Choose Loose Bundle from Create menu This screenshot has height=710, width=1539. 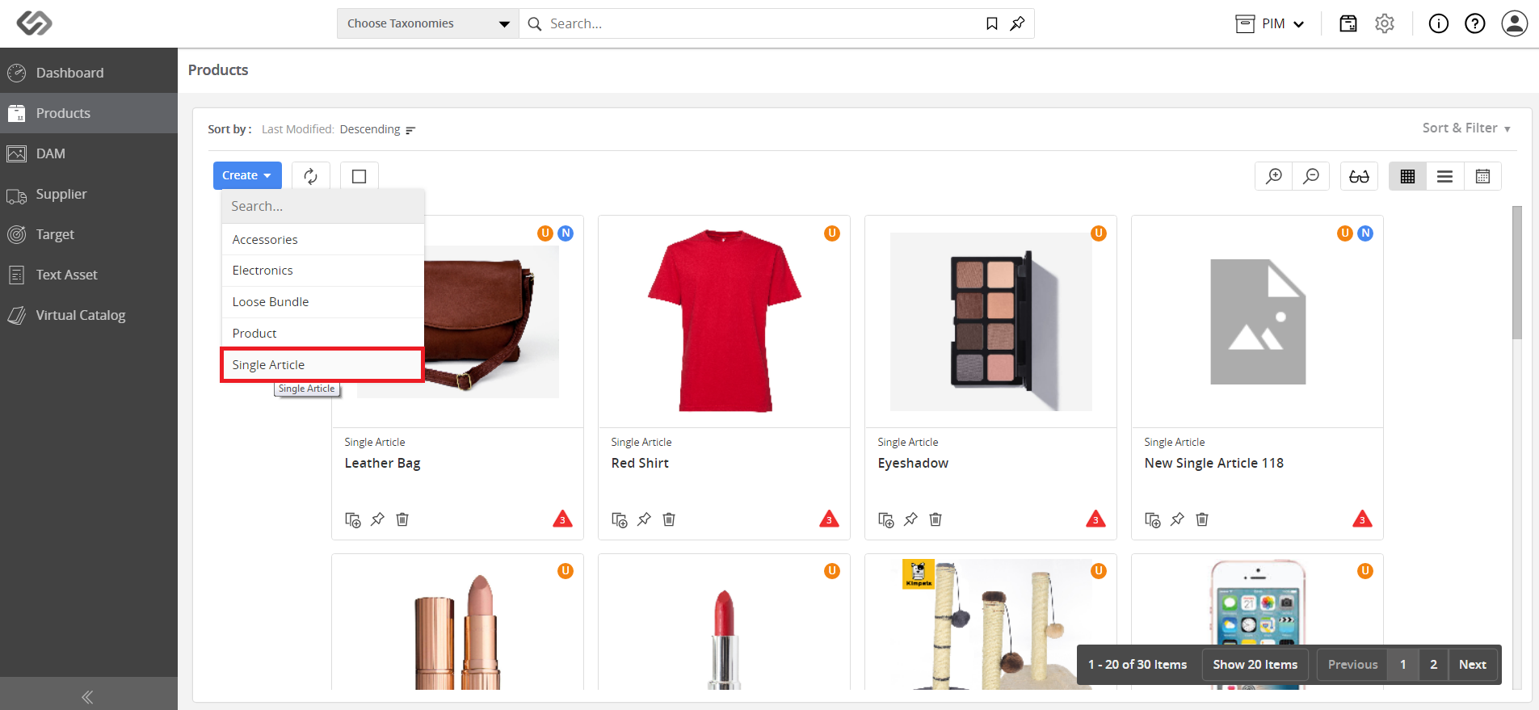322,302
